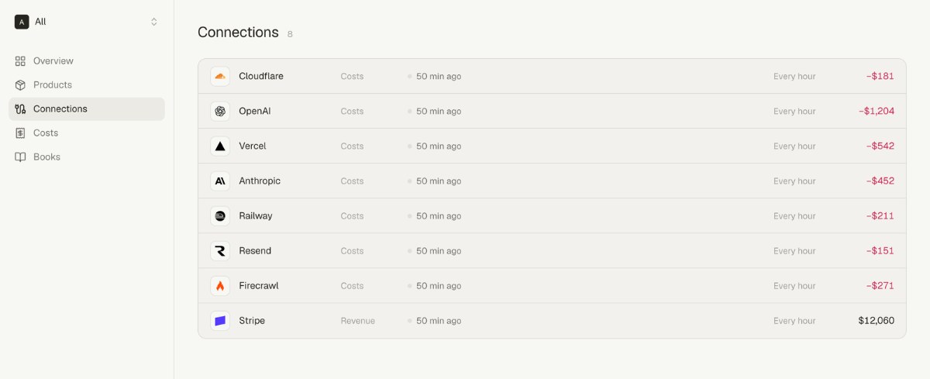Click the Revenue label in Stripe row

pyautogui.click(x=358, y=321)
